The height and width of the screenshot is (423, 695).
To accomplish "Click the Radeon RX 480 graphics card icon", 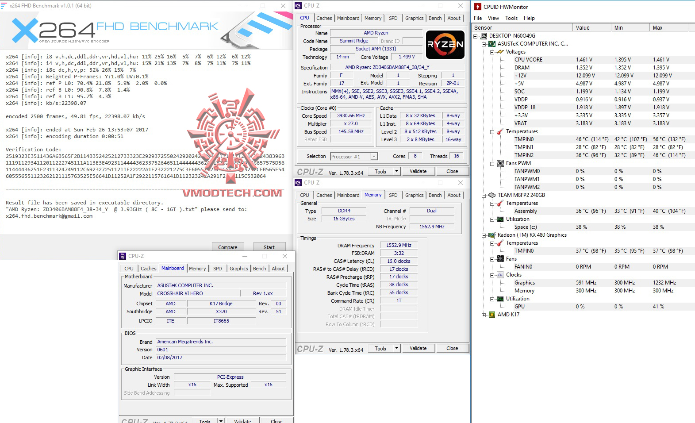I will point(492,235).
